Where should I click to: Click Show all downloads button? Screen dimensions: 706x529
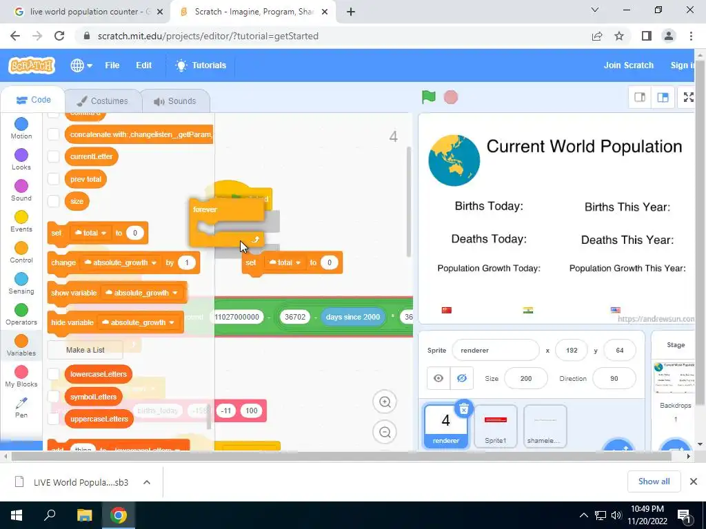click(x=654, y=481)
